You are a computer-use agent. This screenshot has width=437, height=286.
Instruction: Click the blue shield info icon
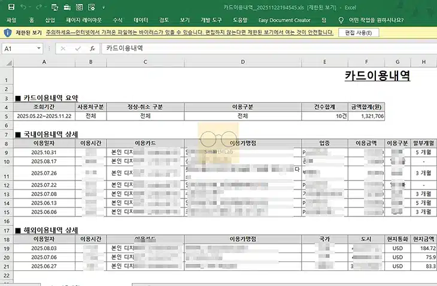(8, 32)
